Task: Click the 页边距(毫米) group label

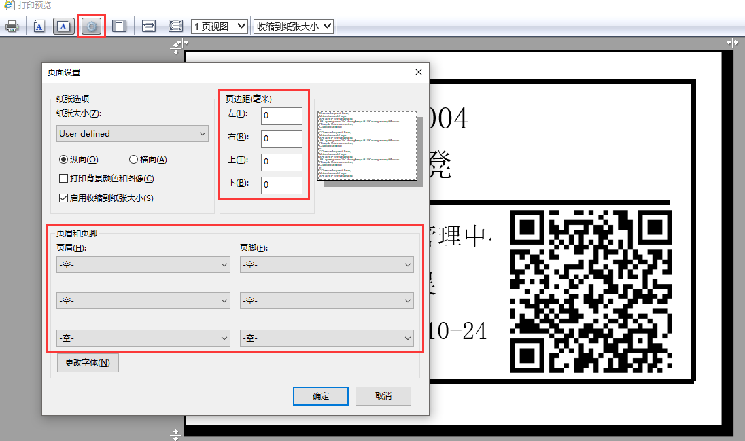Action: (x=249, y=99)
